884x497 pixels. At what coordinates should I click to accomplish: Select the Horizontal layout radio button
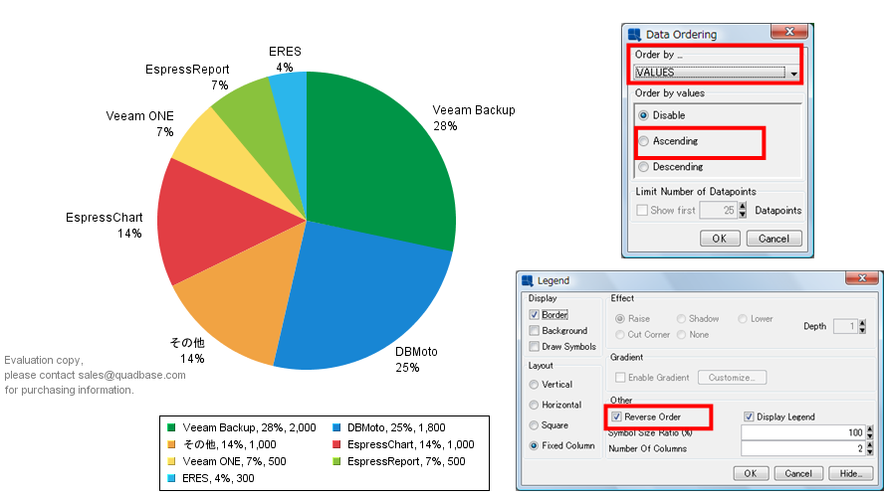(x=534, y=406)
